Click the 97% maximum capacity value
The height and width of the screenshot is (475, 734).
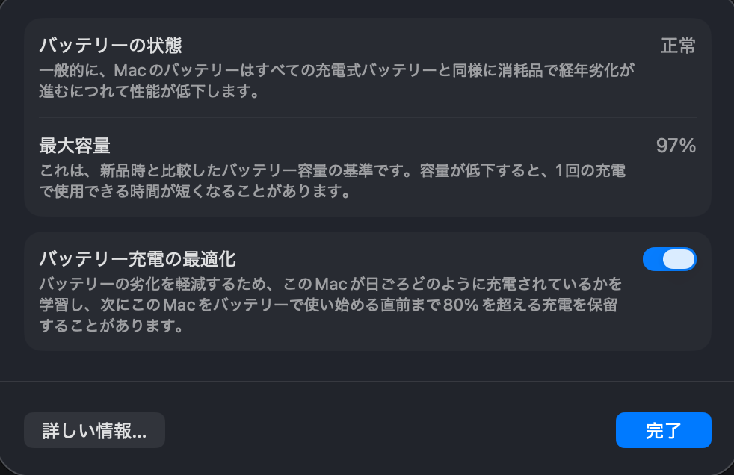676,146
